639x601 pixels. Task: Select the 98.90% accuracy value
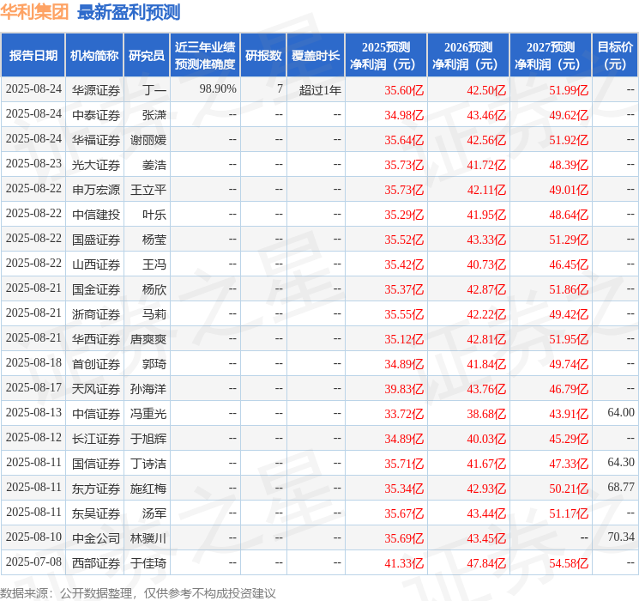218,89
